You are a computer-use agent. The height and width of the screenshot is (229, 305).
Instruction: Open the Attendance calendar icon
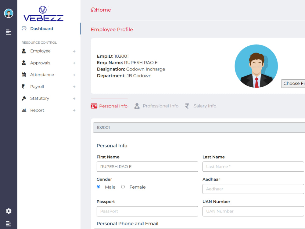(24, 75)
